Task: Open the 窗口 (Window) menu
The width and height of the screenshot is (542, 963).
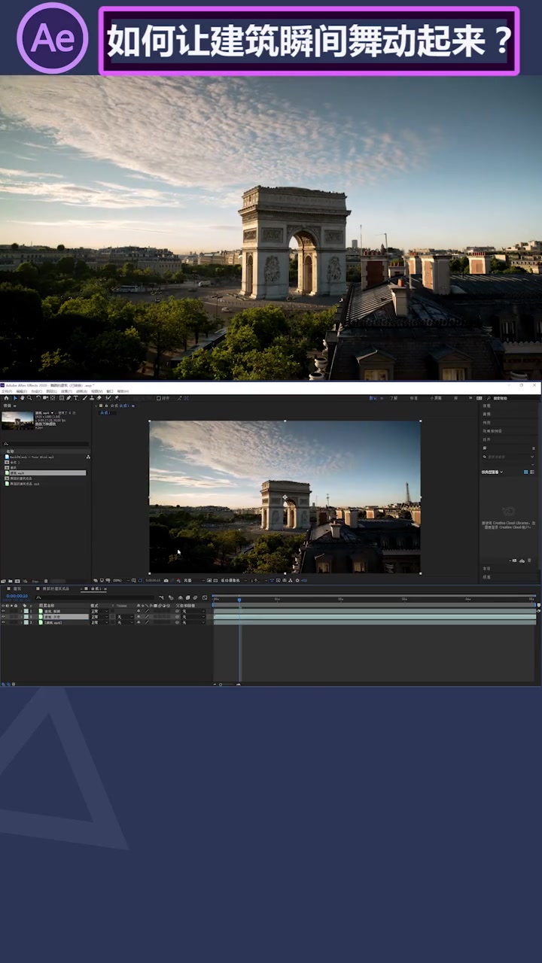Action: (x=110, y=391)
